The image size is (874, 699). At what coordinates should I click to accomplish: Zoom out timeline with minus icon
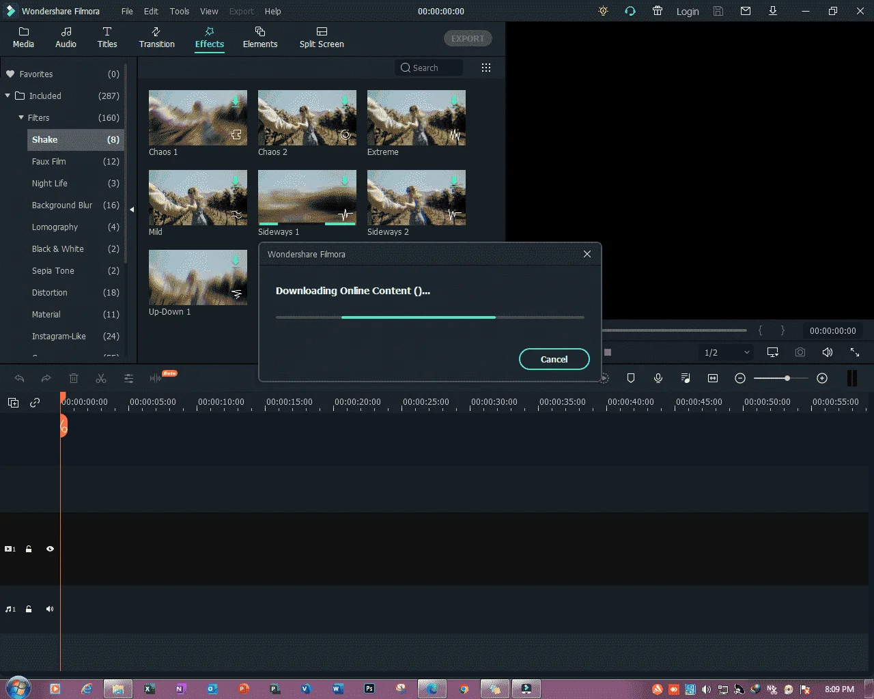[x=740, y=378]
